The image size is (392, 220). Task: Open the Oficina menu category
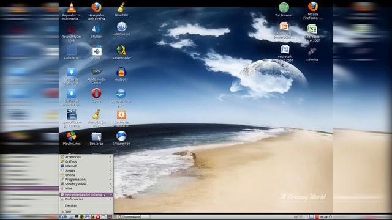(x=86, y=175)
